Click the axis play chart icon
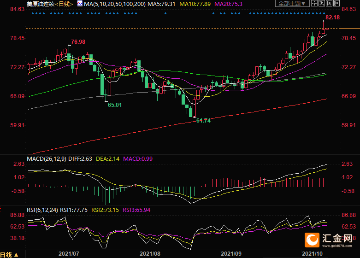The image size is (360, 258). pyautogui.click(x=329, y=3)
